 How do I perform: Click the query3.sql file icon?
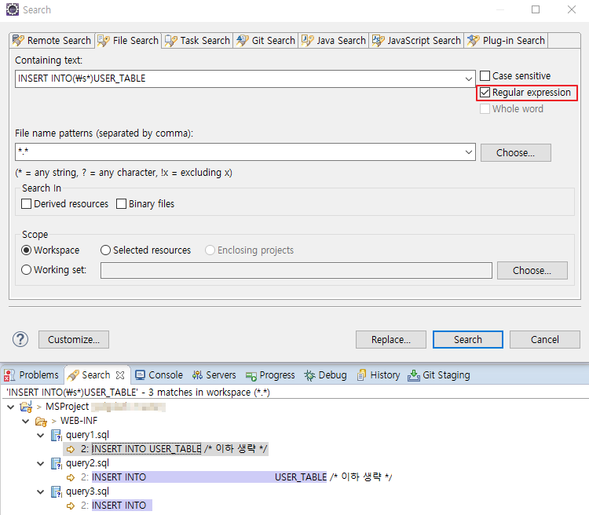coord(57,491)
